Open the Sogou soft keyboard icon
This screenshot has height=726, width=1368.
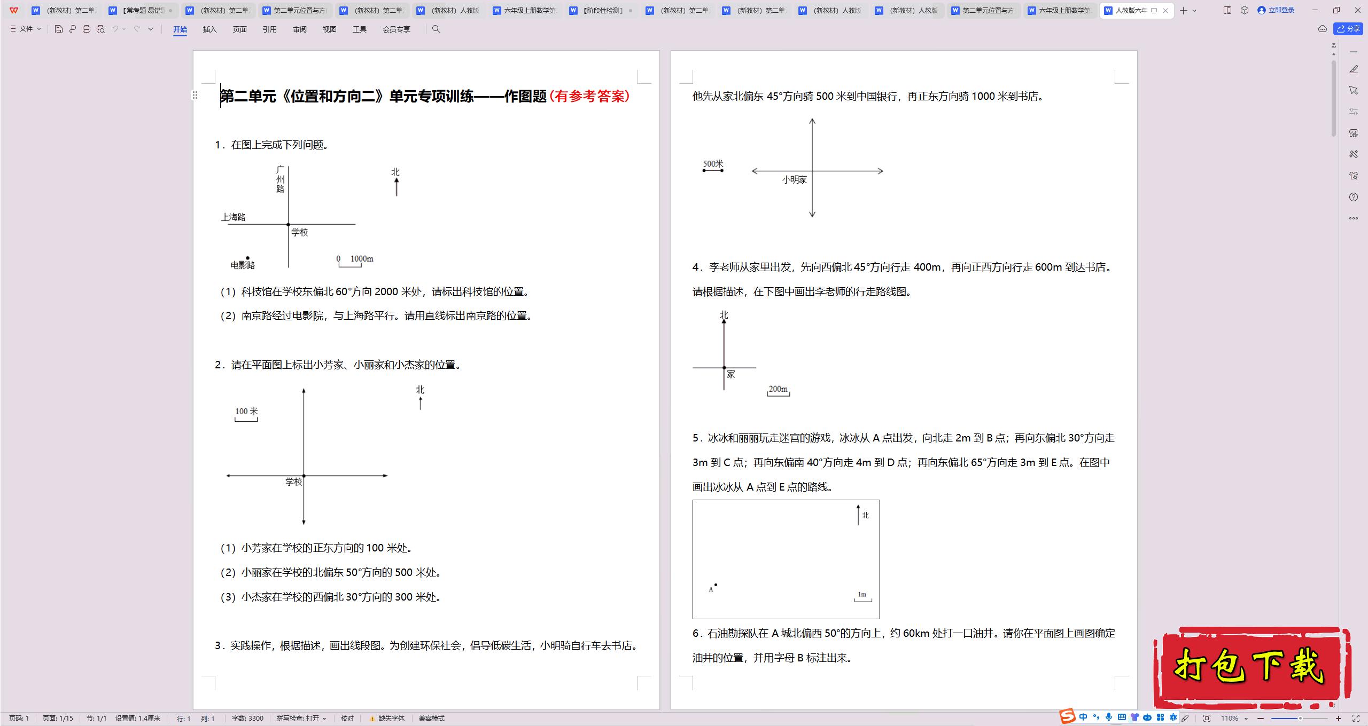pyautogui.click(x=1122, y=717)
